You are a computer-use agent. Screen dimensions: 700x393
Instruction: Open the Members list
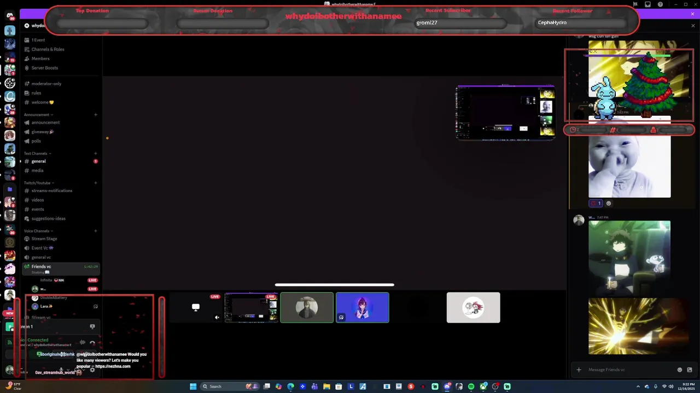pyautogui.click(x=40, y=58)
